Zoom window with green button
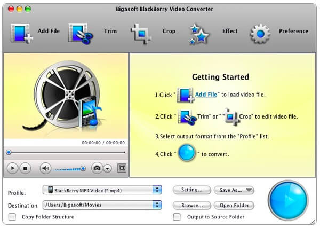Image resolution: width=320 pixels, height=227 pixels. click(28, 9)
